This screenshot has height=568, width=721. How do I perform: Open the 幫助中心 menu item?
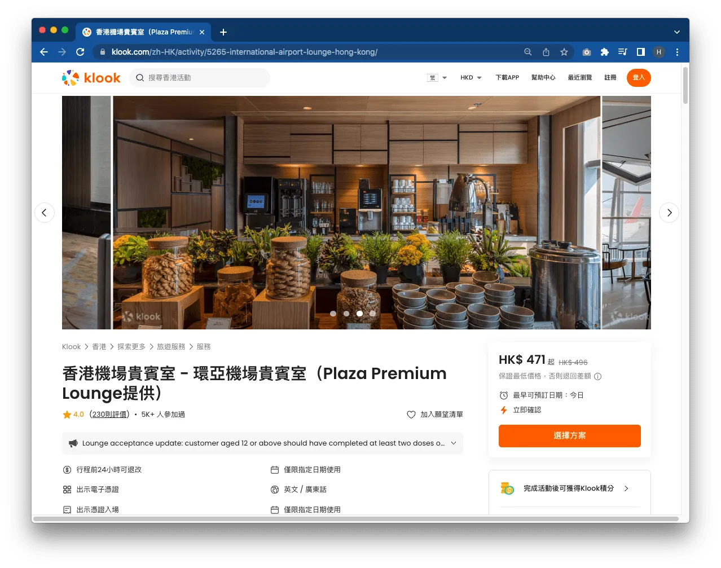543,78
